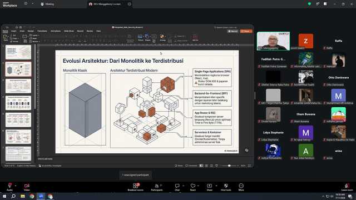Click the Leave room icon
Image resolution: width=356 pixels, height=200 pixels.
click(347, 187)
